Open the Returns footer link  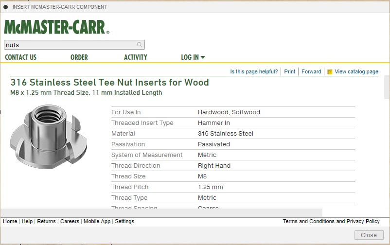click(46, 221)
